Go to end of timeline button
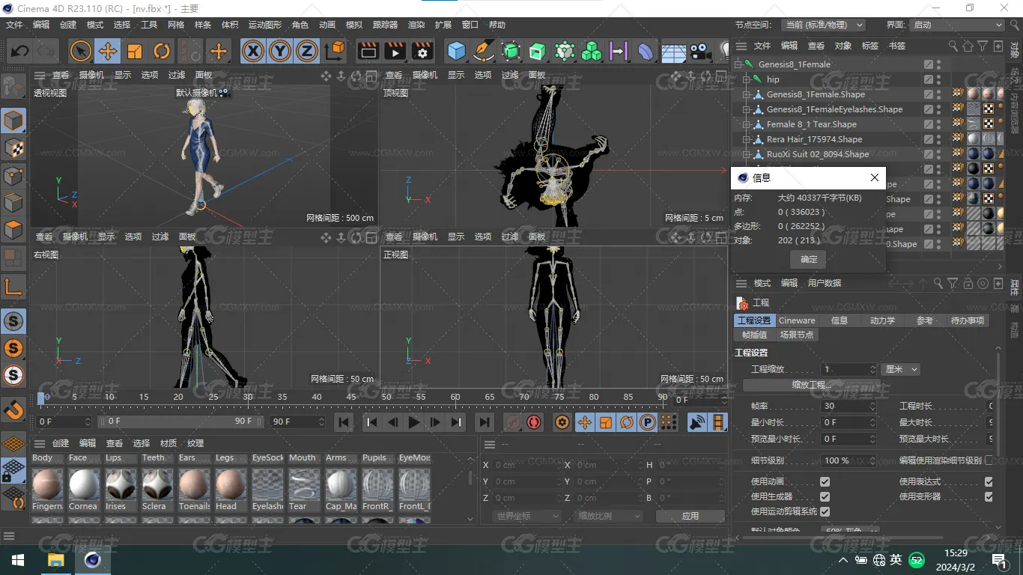 tap(485, 422)
